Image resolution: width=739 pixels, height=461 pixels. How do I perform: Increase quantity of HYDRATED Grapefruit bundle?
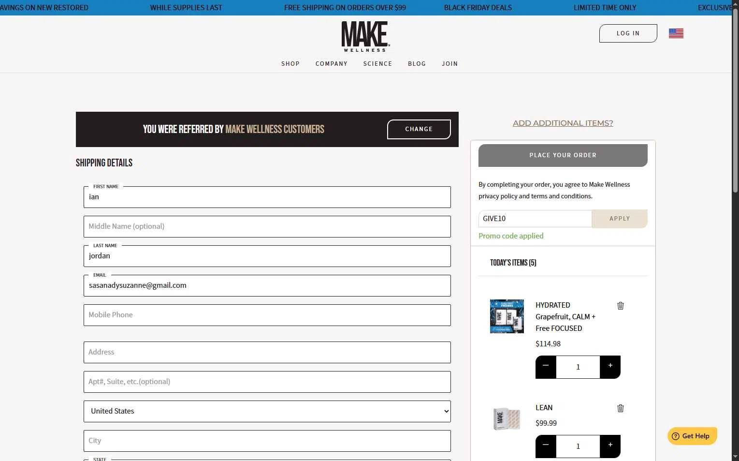(610, 367)
